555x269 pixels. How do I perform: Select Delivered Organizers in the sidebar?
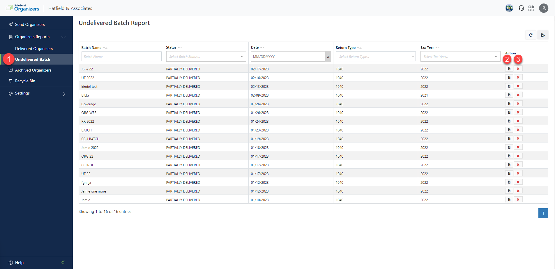34,48
